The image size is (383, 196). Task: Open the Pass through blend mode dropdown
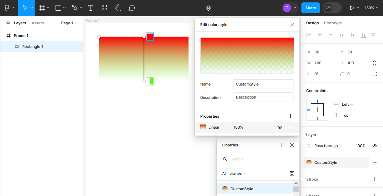tap(328, 146)
